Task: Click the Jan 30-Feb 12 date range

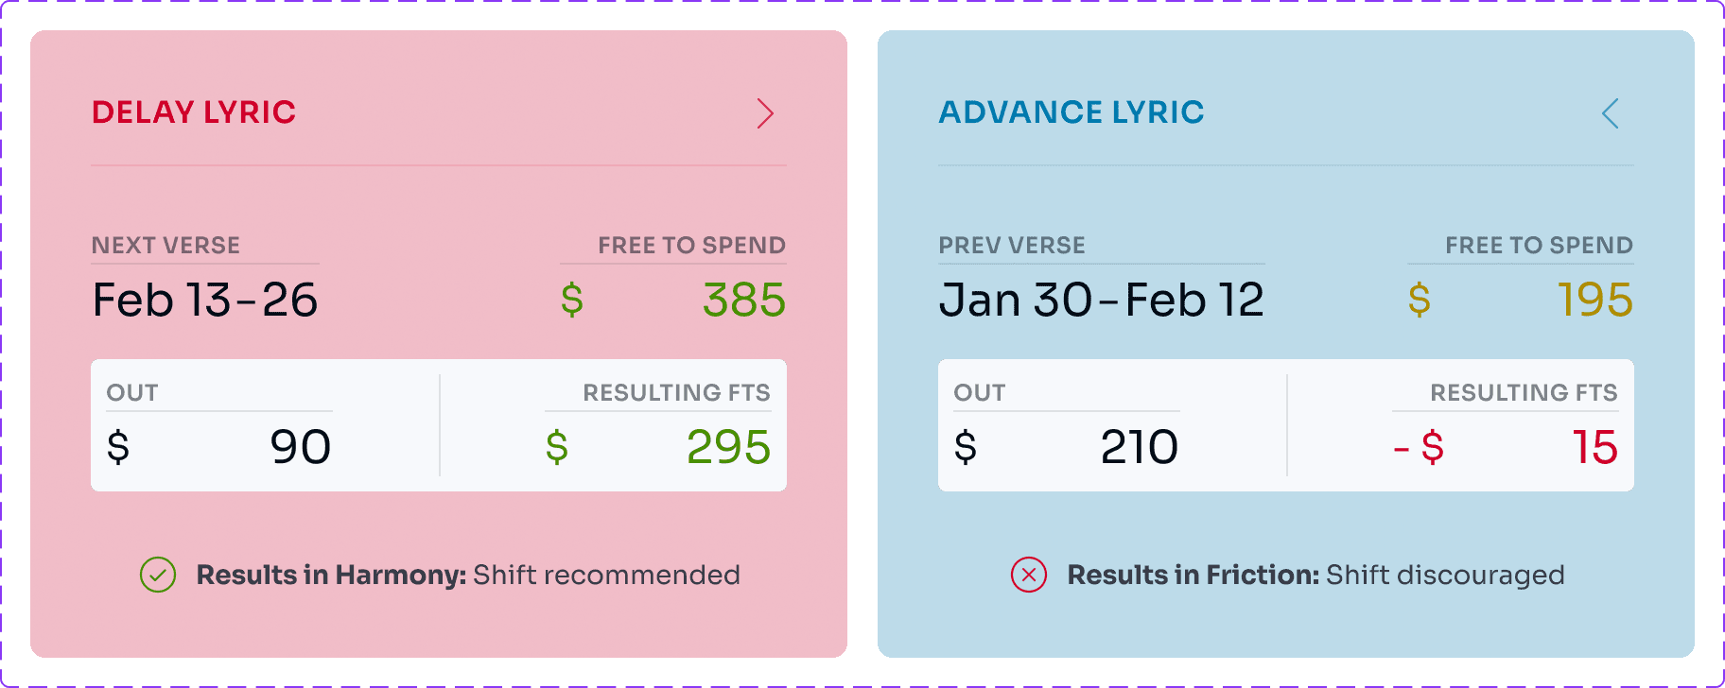Action: 1101,301
